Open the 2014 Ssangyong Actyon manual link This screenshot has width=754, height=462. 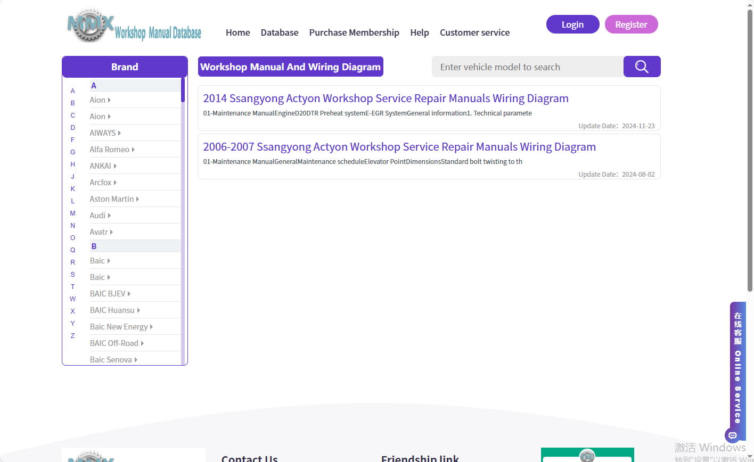click(x=386, y=98)
